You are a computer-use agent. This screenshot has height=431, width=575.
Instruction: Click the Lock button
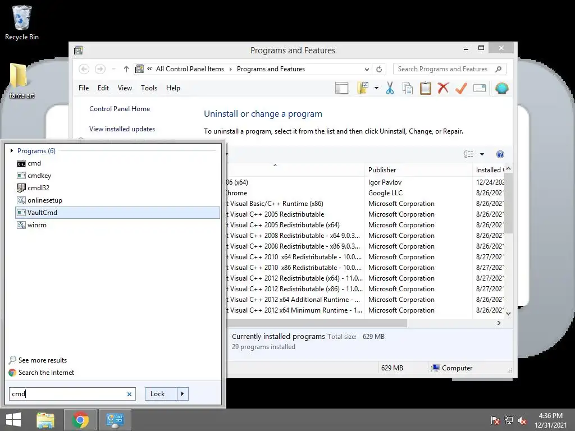(161, 394)
